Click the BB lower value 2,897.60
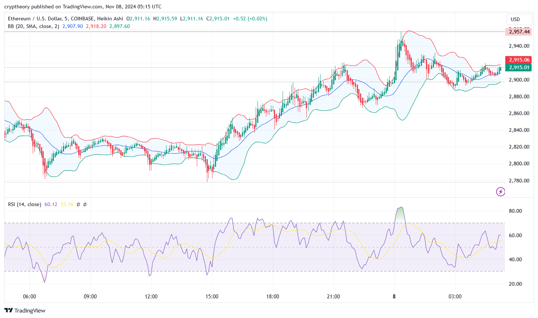538x318 pixels. [x=120, y=26]
